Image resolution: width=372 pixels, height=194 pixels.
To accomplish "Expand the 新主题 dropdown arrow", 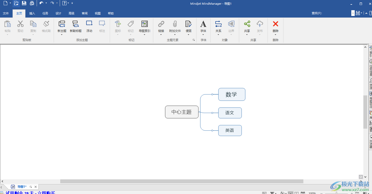I will (x=62, y=35).
